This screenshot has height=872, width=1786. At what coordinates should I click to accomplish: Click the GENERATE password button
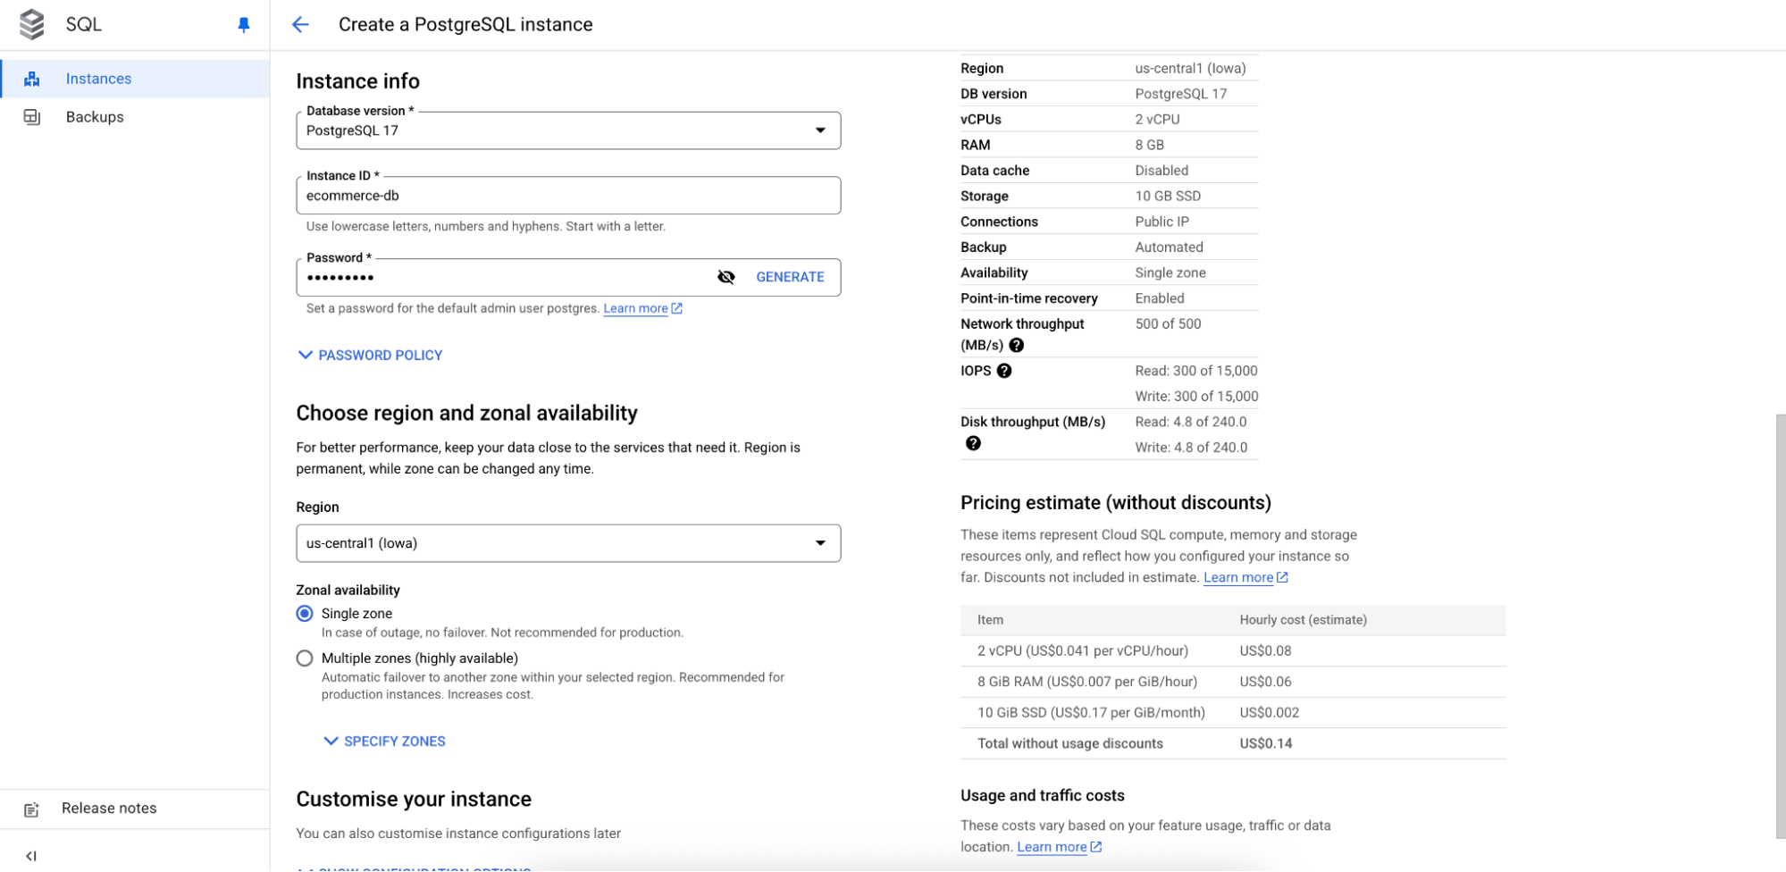790,277
